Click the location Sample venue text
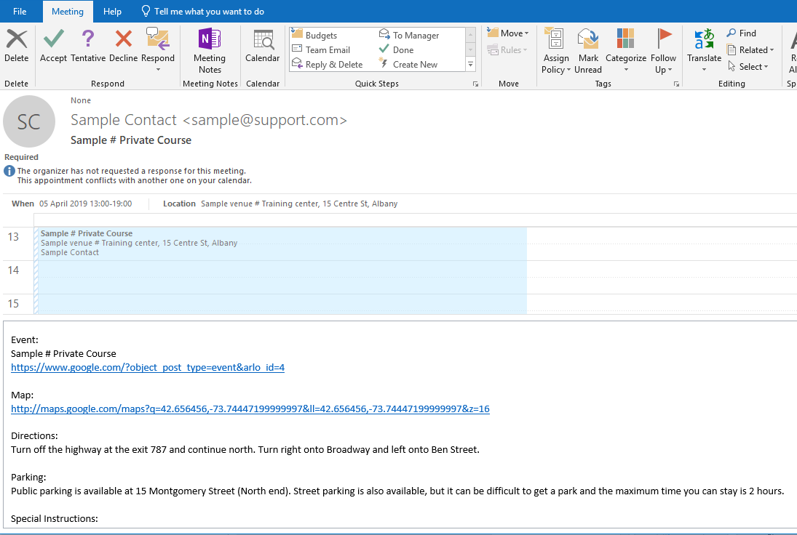Viewport: 797px width, 535px height. tap(299, 204)
